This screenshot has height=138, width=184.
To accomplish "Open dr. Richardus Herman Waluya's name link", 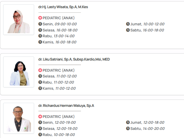I will 66,106.
